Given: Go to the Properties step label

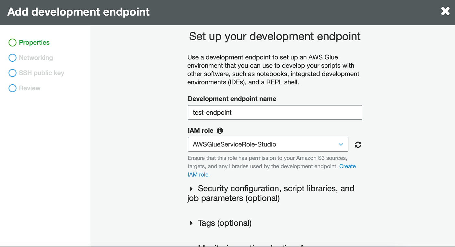Looking at the screenshot, I should (34, 43).
